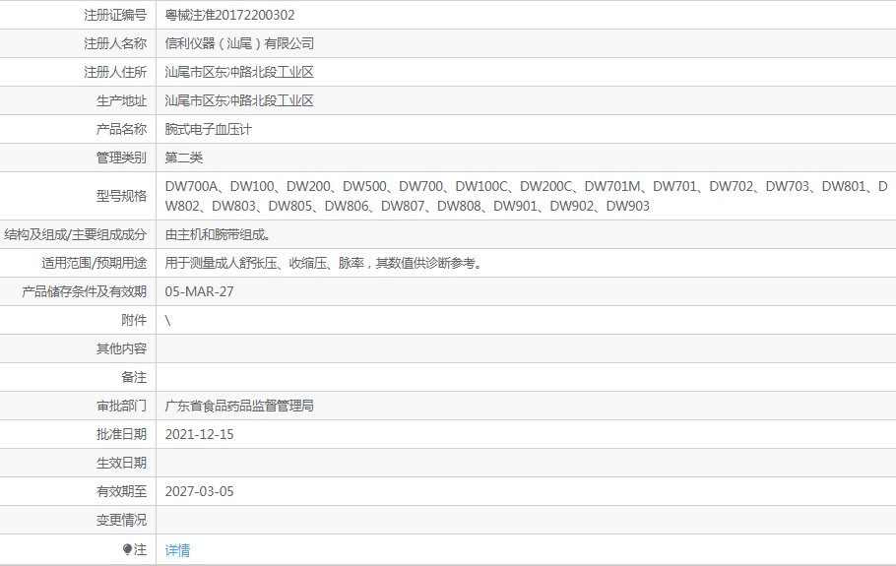This screenshot has height=566, width=896.
Task: Select 广东省食品药品监督管理局 text
Action: 239,406
